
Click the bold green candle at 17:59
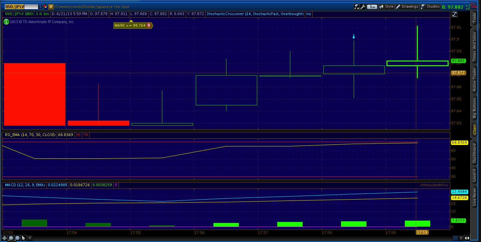418,63
